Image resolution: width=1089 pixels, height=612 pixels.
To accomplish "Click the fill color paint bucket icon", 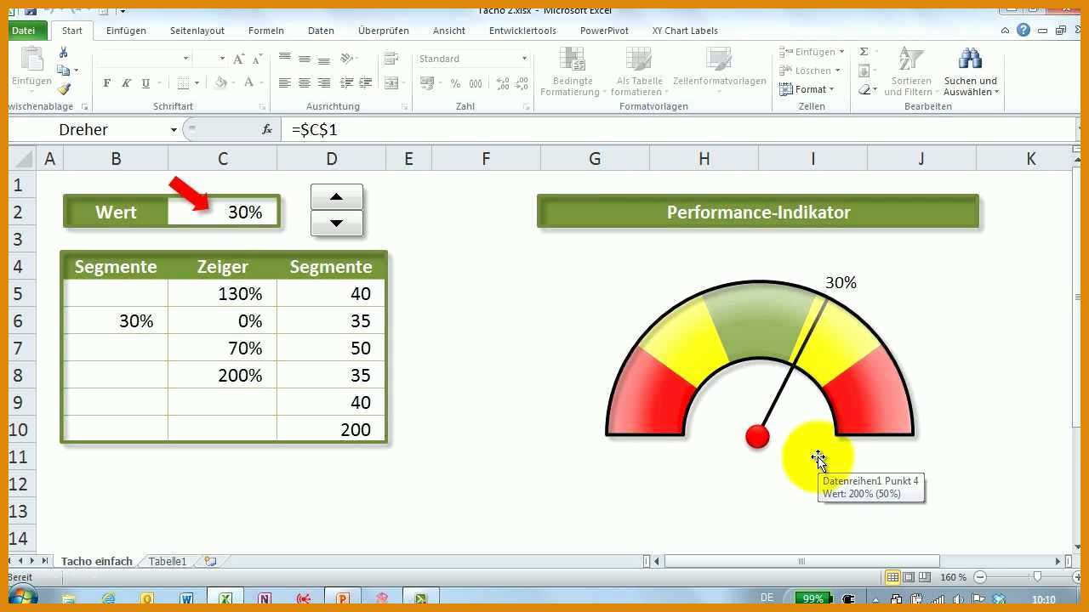I will [221, 83].
